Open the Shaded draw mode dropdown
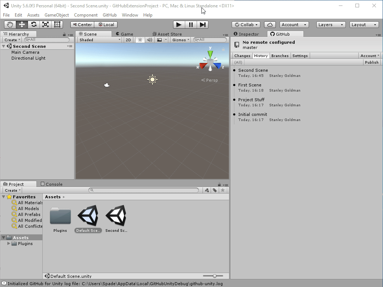Image resolution: width=383 pixels, height=287 pixels. pyautogui.click(x=100, y=40)
